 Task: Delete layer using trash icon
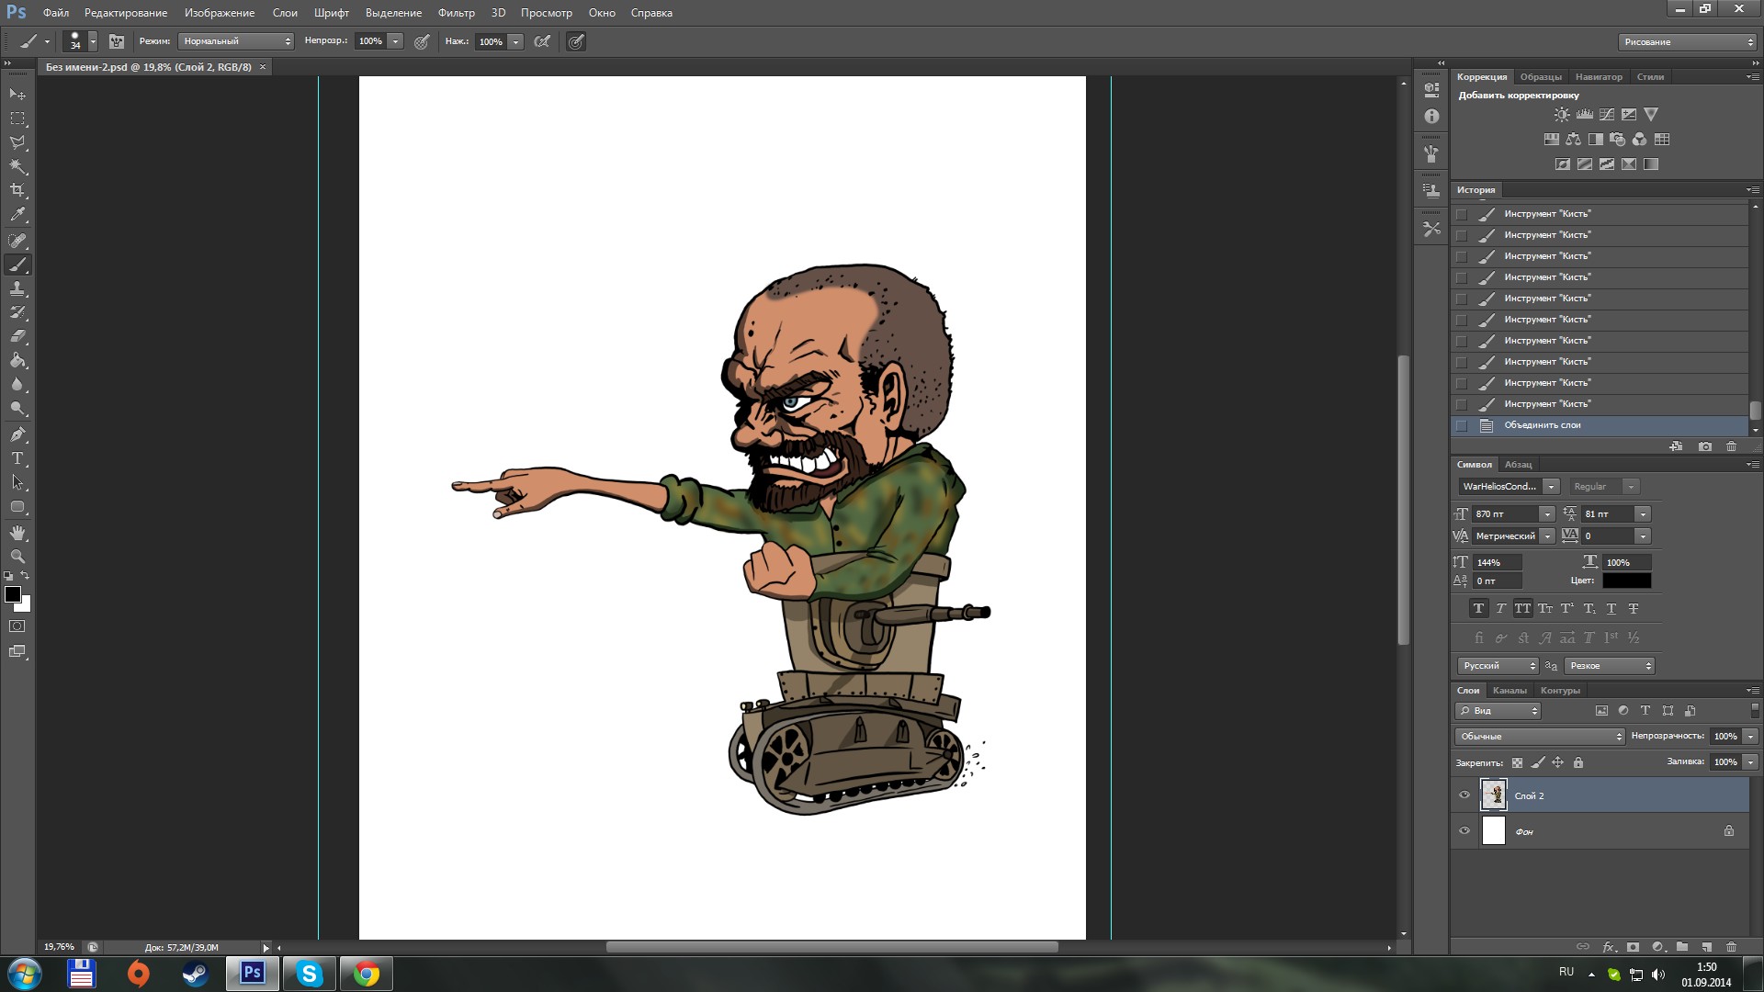(1731, 947)
